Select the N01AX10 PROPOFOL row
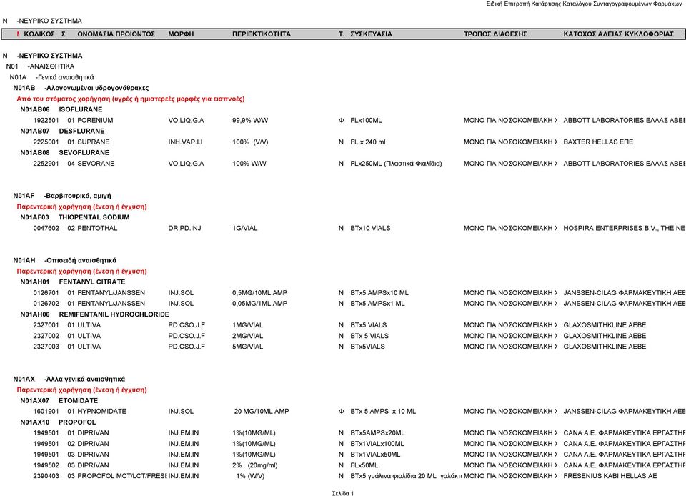 click(x=58, y=422)
